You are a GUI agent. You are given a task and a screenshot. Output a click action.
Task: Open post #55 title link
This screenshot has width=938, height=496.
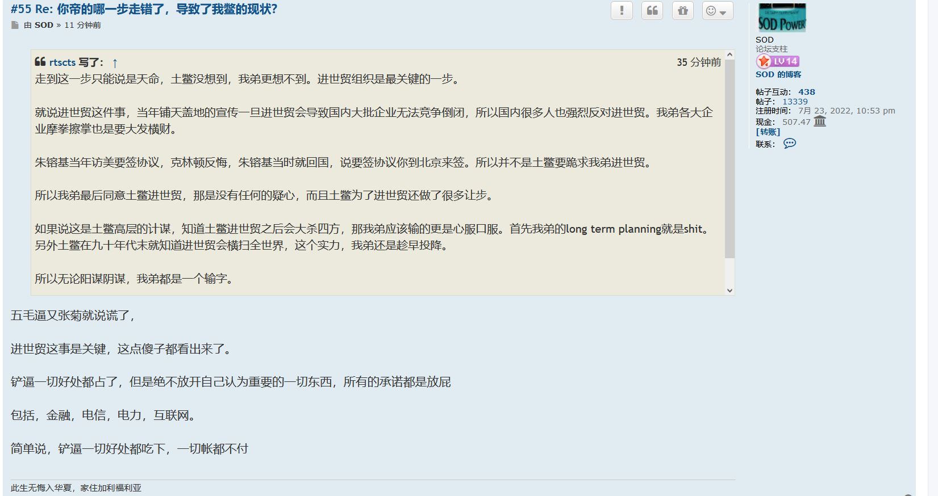point(144,9)
